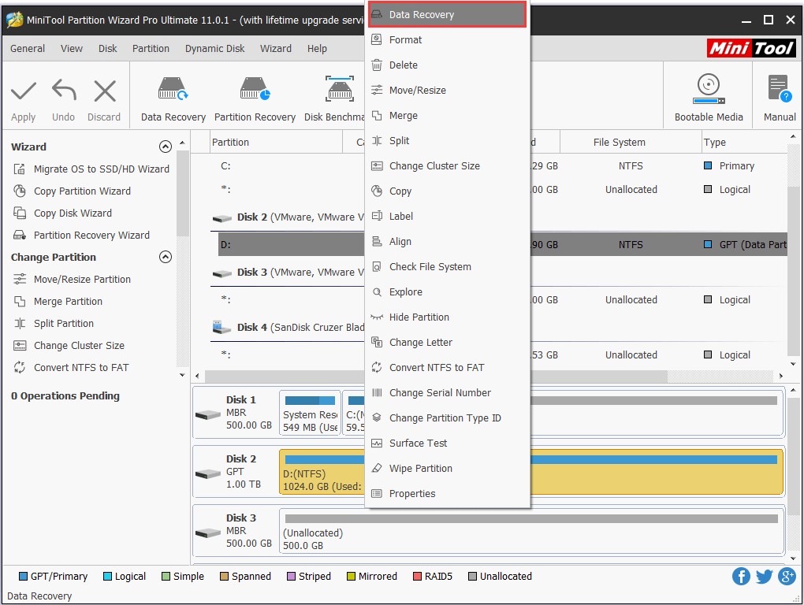804x605 pixels.
Task: Select Disk 3 Unallocated 500.0 GB block
Action: pyautogui.click(x=531, y=531)
